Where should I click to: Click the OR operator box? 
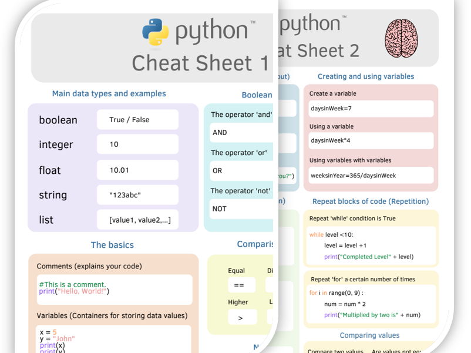tap(242, 171)
